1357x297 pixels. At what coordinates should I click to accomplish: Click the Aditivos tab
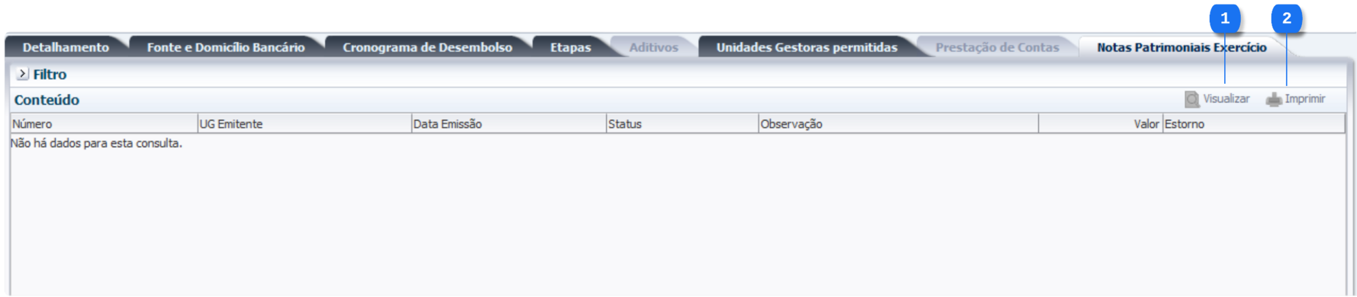(653, 47)
